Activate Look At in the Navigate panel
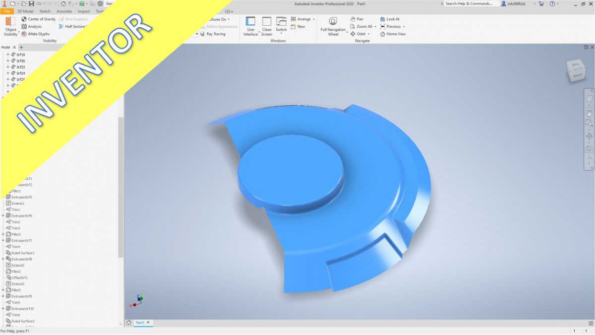This screenshot has height=335, width=595. 389,19
